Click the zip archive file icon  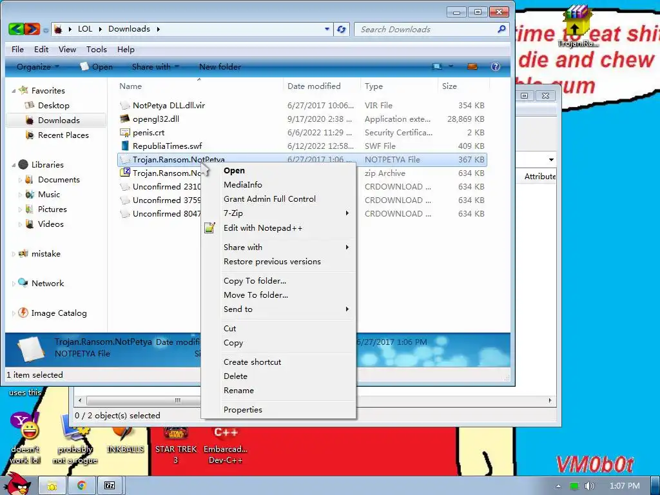tap(124, 173)
